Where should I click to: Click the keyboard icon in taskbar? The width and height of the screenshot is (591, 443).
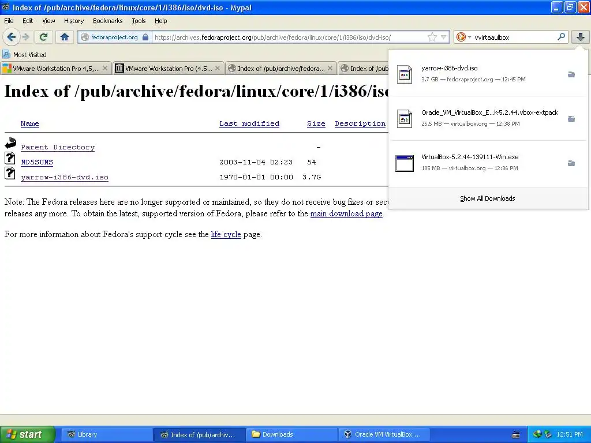coord(516,435)
